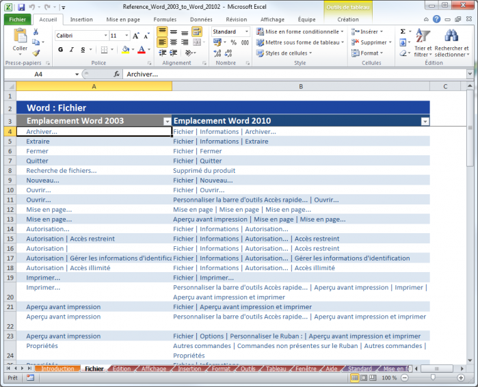Click increase decimal places icon
Image resolution: width=478 pixels, height=387 pixels.
click(x=217, y=53)
